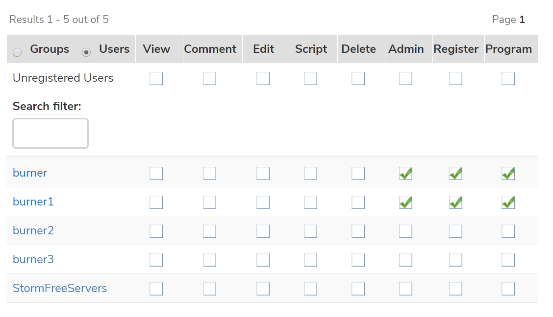Enable Edit right for burner2
Screen dimensions: 553x317
pyautogui.click(x=263, y=231)
